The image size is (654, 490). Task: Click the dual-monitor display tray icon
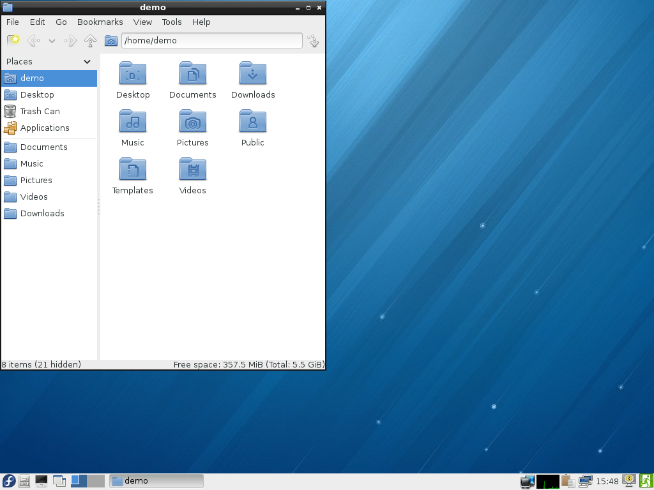pos(528,482)
